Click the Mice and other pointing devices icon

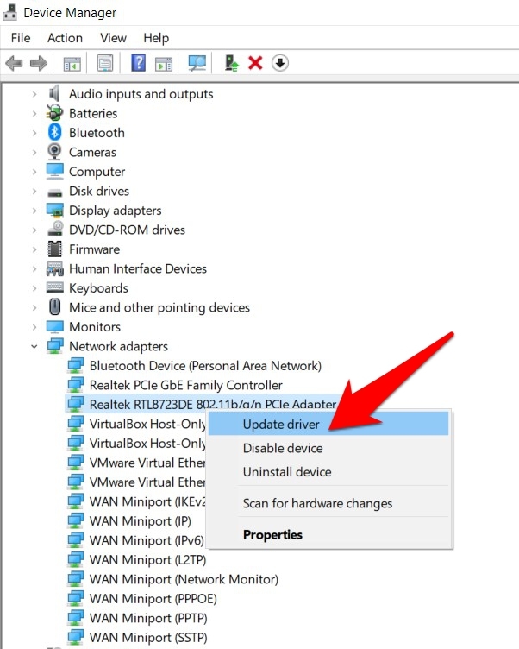click(54, 307)
